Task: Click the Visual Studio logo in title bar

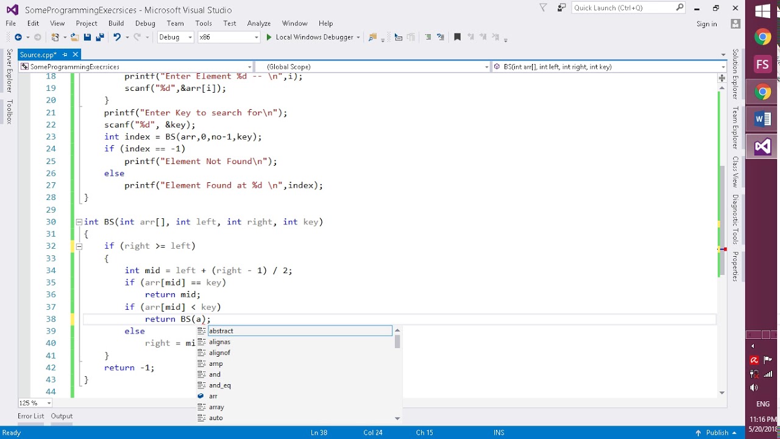Action: coord(12,10)
